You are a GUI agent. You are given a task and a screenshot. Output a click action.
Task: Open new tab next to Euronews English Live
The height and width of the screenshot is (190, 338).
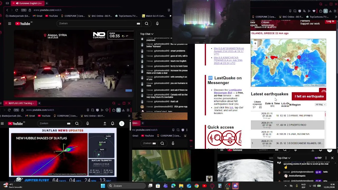click(x=47, y=3)
